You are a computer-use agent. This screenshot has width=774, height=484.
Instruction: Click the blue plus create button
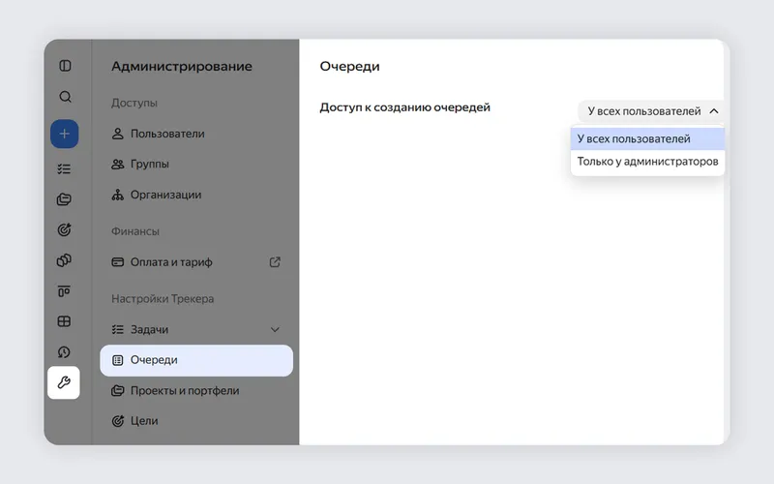[x=64, y=134]
